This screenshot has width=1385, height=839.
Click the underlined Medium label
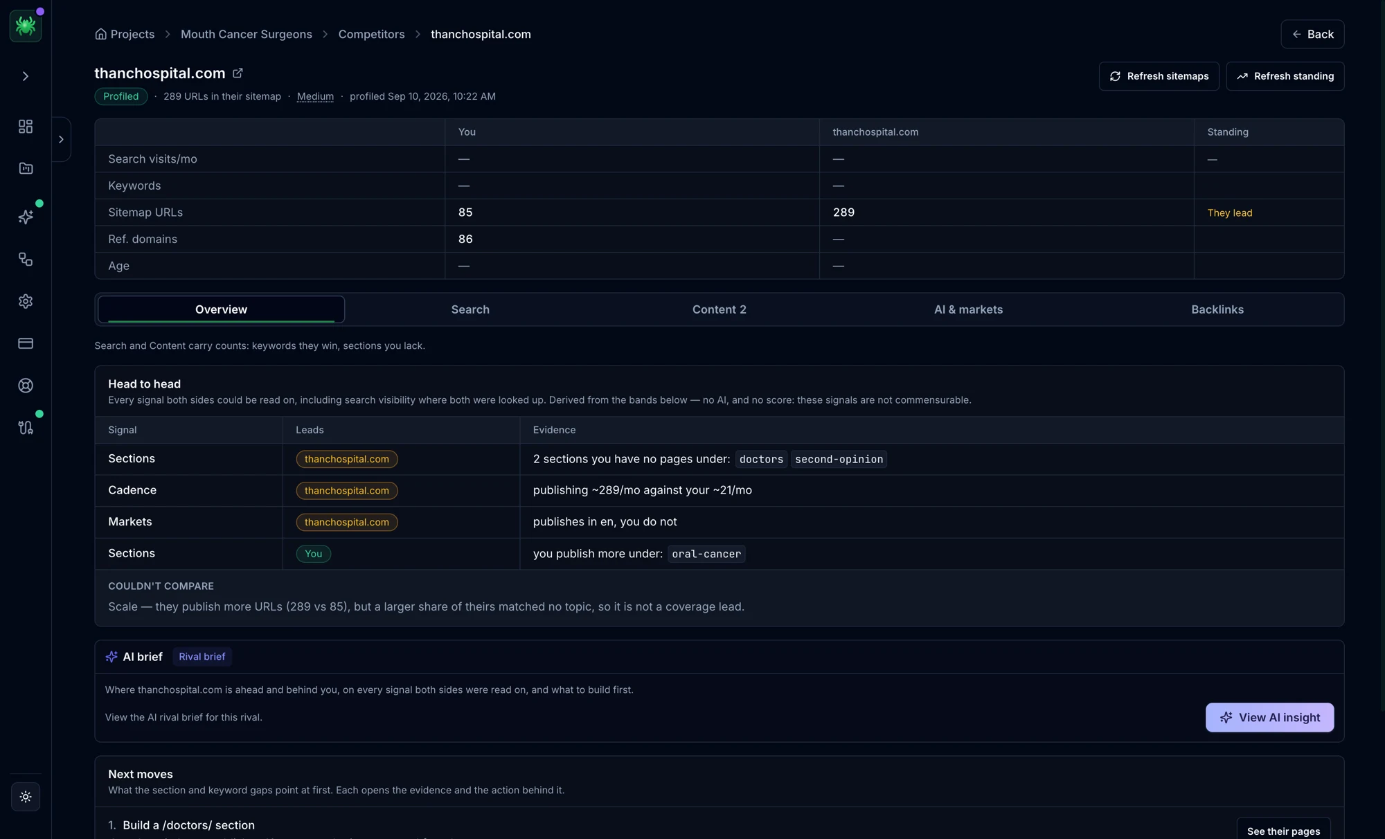point(315,96)
